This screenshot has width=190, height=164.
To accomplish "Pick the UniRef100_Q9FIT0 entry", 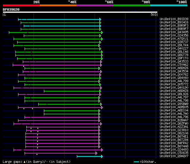I will tap(174, 58).
